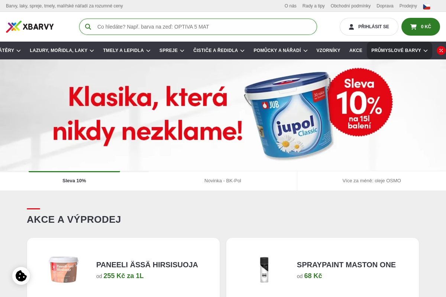Click the shopping cart icon
446x297 pixels.
(413, 27)
